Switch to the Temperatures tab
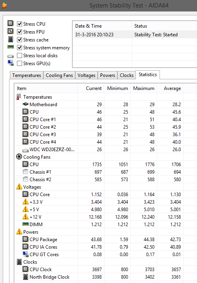197x283 pixels. click(x=26, y=75)
